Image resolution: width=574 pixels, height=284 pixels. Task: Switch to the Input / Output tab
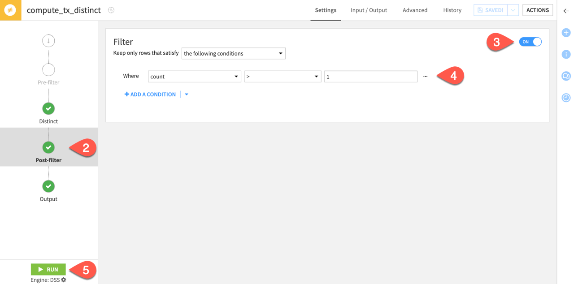[369, 10]
